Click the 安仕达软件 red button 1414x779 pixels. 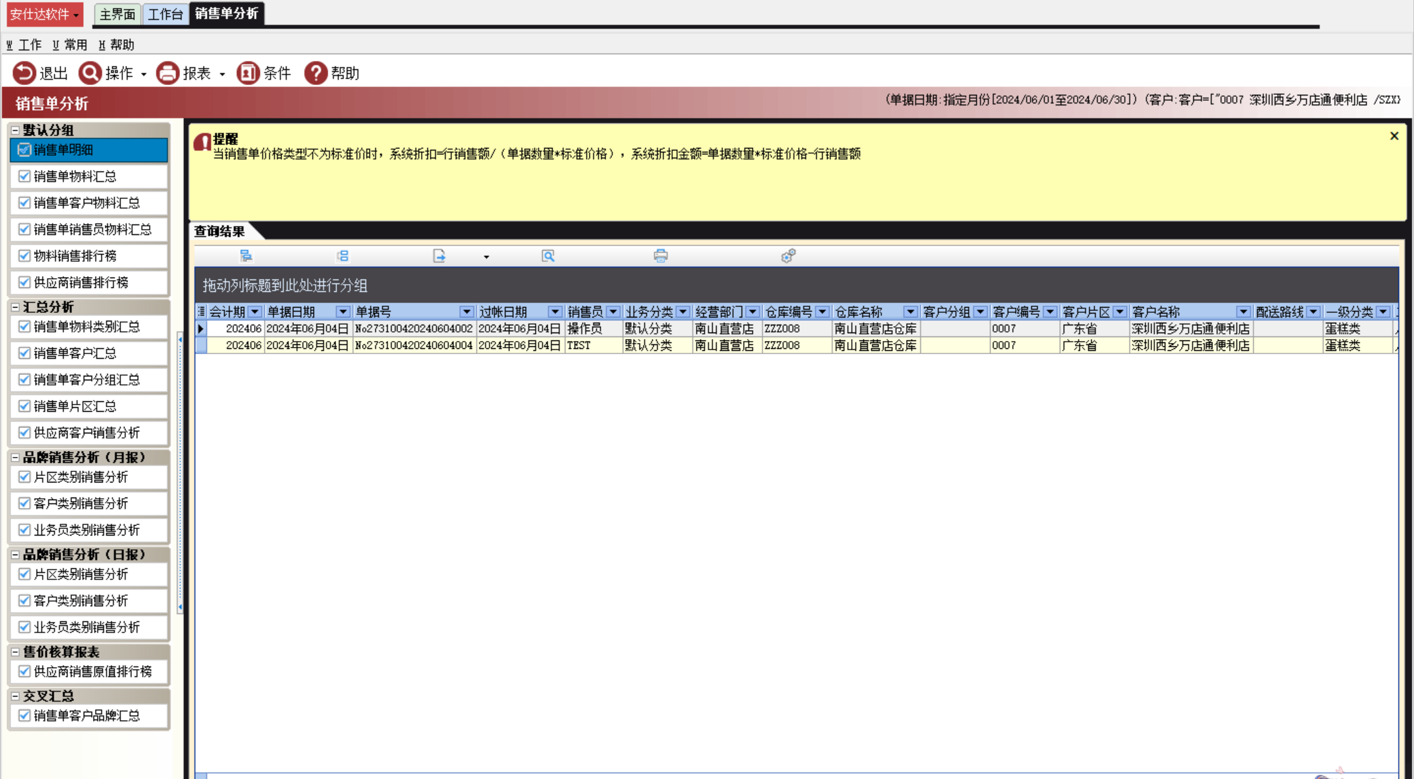45,14
